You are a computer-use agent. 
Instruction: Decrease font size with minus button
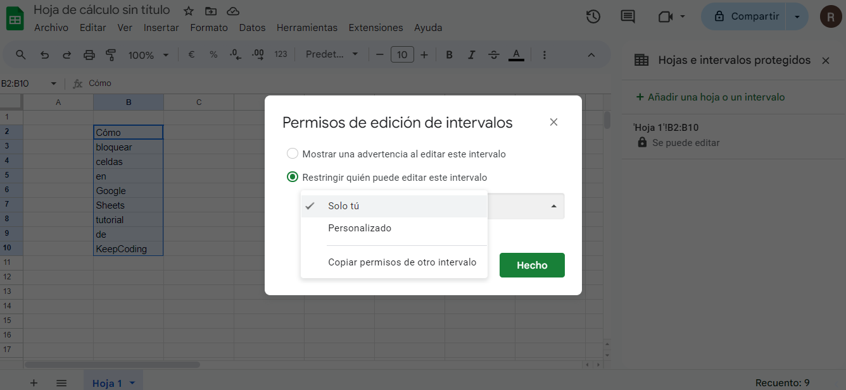(380, 55)
